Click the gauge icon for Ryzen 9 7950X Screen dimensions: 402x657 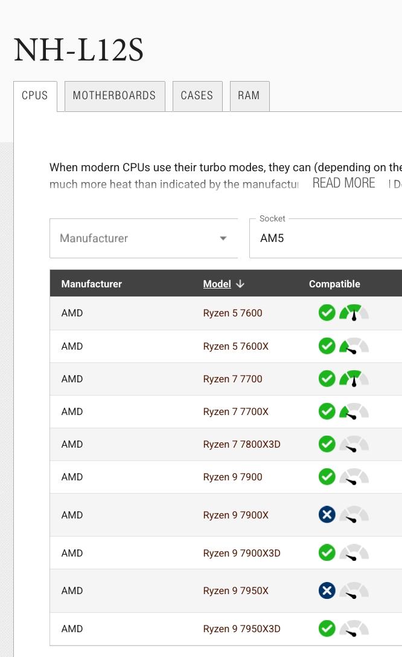354,591
